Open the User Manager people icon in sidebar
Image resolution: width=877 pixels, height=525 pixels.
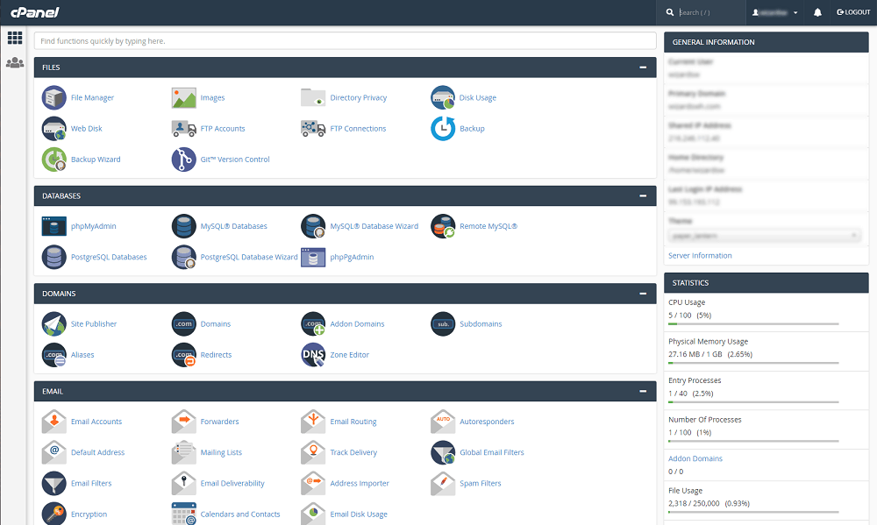tap(15, 62)
